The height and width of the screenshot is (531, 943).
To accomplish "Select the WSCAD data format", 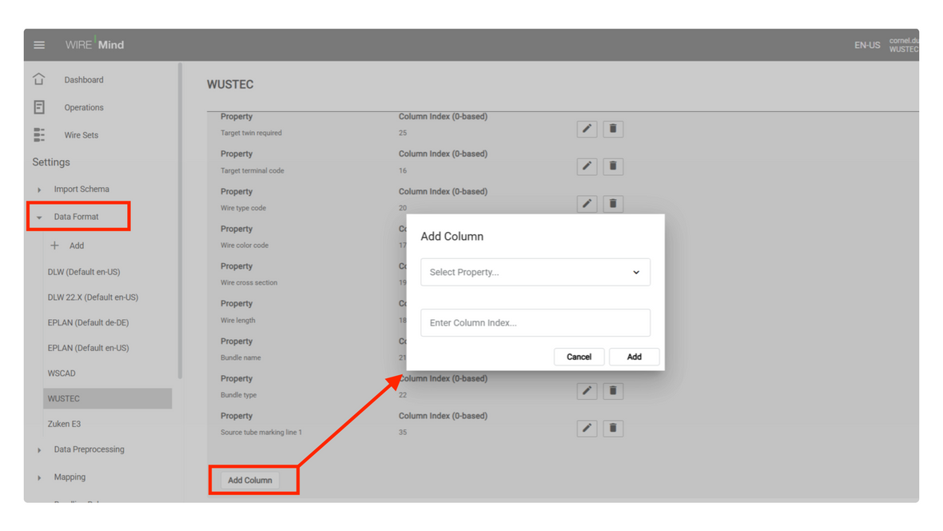I will pos(62,373).
